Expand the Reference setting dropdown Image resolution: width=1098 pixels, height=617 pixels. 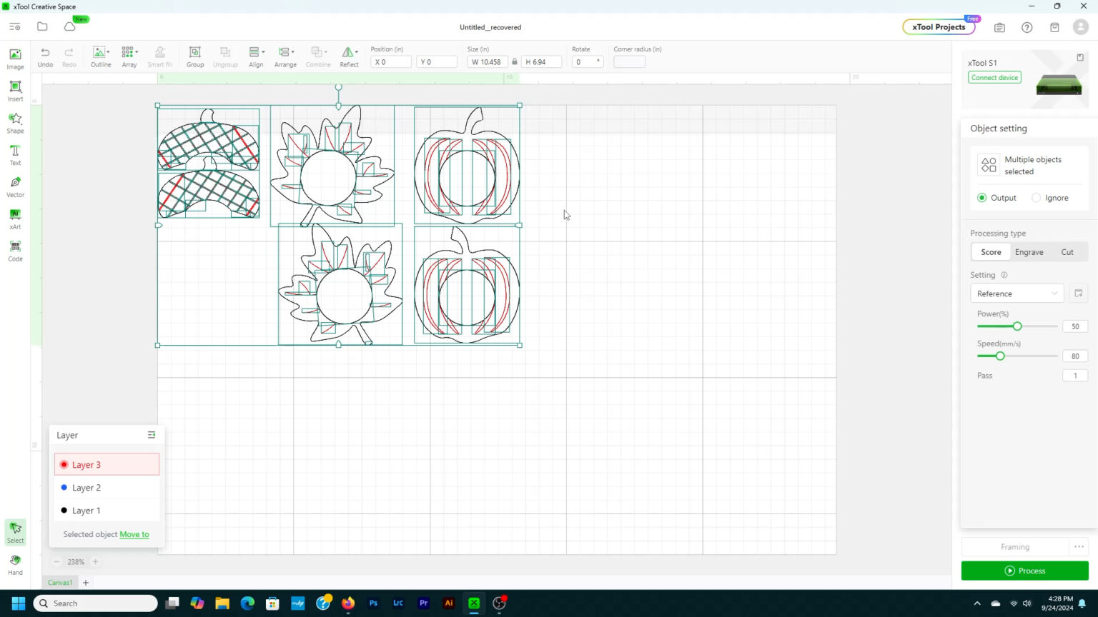tap(1017, 294)
